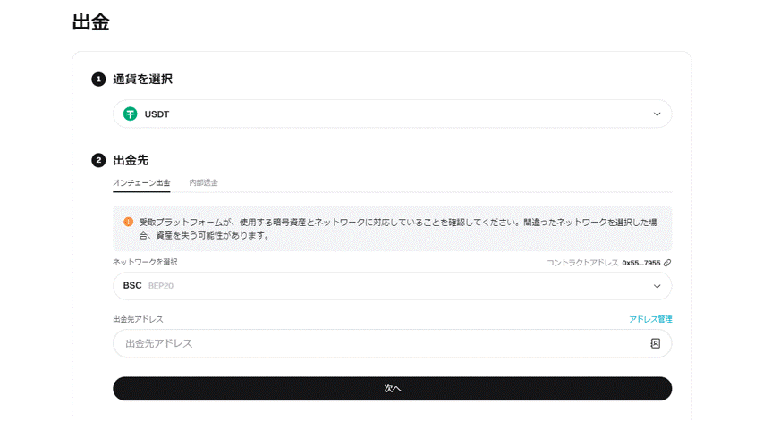This screenshot has height=429, width=763.
Task: Click the step 1 number badge
Action: [98, 80]
